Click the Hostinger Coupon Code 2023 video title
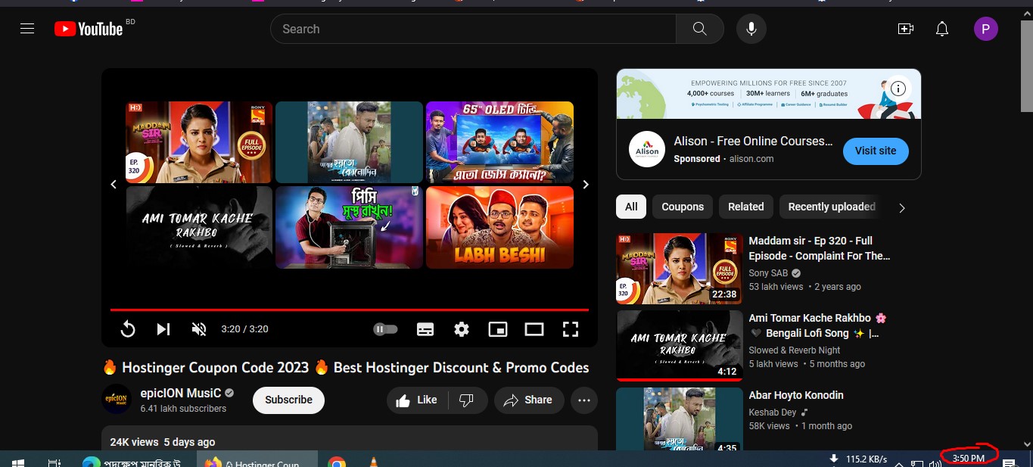The height and width of the screenshot is (467, 1033). pos(346,368)
